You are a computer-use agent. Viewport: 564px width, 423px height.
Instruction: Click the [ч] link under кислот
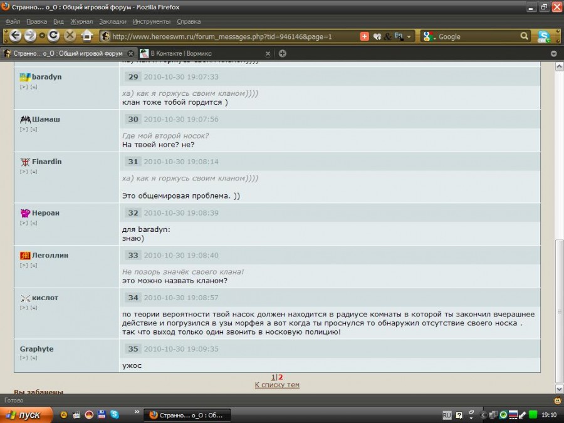point(34,308)
